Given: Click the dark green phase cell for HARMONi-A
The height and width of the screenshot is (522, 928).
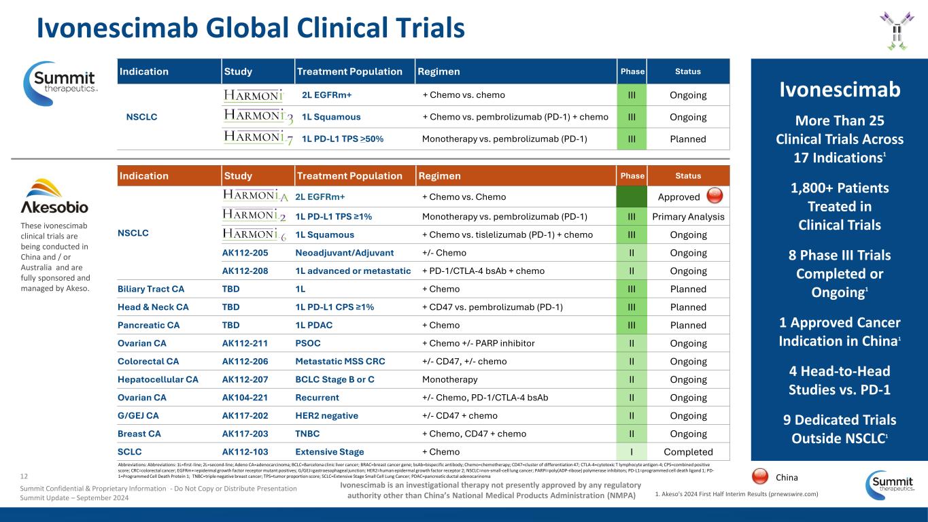Looking at the screenshot, I should (x=632, y=197).
